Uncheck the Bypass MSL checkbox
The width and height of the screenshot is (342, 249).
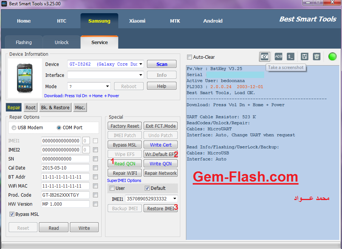pyautogui.click(x=12, y=214)
